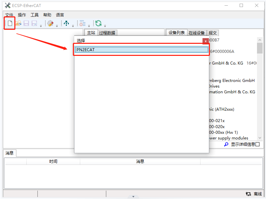266x199 pixels.
Task: Click the 显示详细信息 label text
Action: tap(243, 144)
